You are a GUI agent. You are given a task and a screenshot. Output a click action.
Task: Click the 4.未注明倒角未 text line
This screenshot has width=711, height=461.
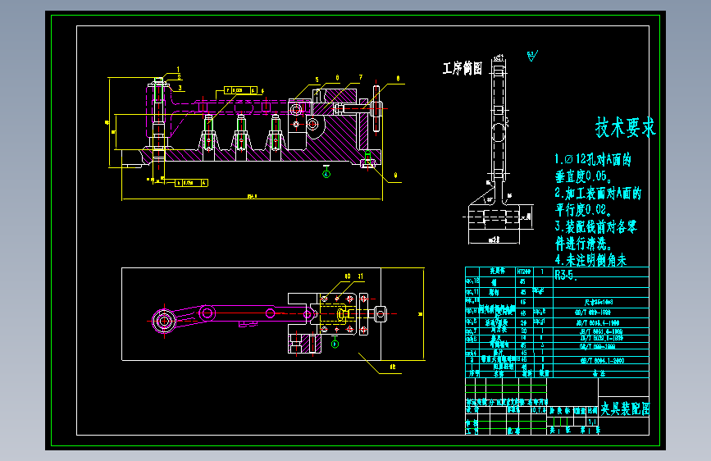pos(590,260)
